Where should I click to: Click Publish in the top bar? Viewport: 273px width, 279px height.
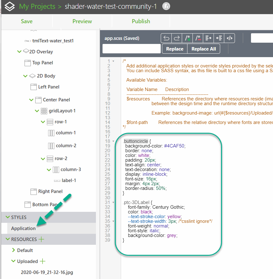(x=141, y=21)
